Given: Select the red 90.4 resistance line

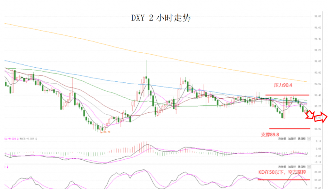Looking at the screenshot, I should (x=287, y=95).
